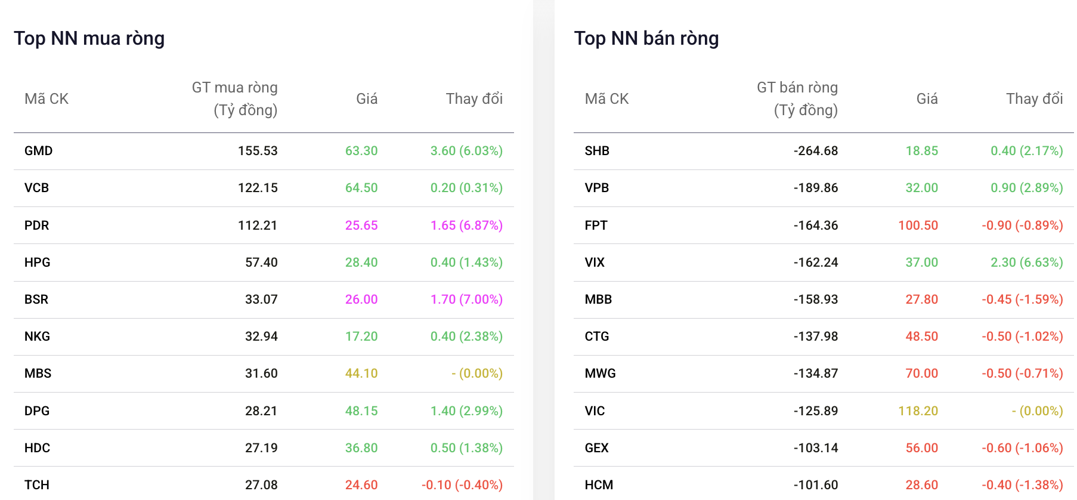Click 'Thay đổi' header in the bán ròng table
This screenshot has width=1077, height=500.
(x=1035, y=99)
